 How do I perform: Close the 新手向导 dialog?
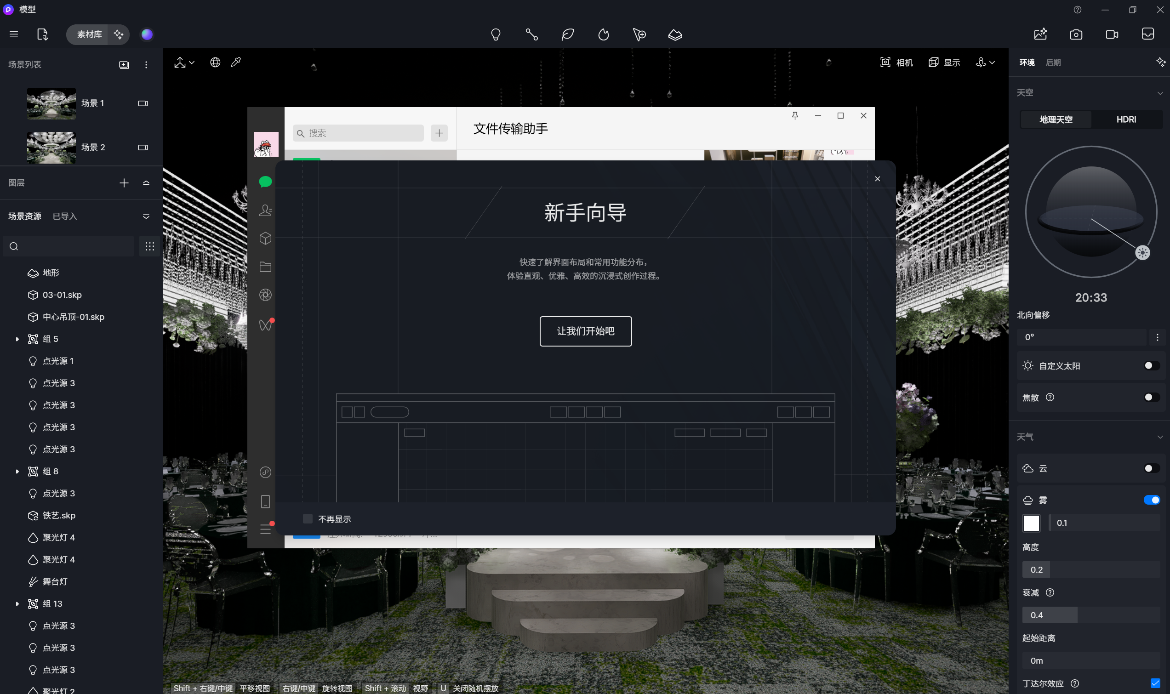pos(877,179)
